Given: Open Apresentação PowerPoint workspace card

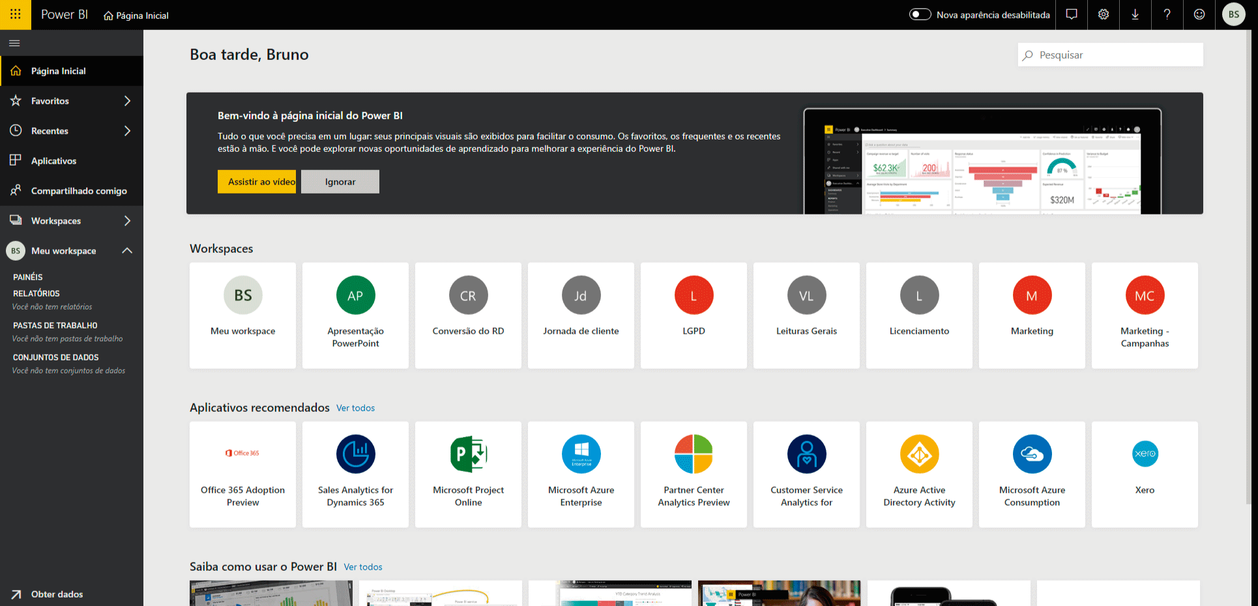Looking at the screenshot, I should tap(355, 315).
